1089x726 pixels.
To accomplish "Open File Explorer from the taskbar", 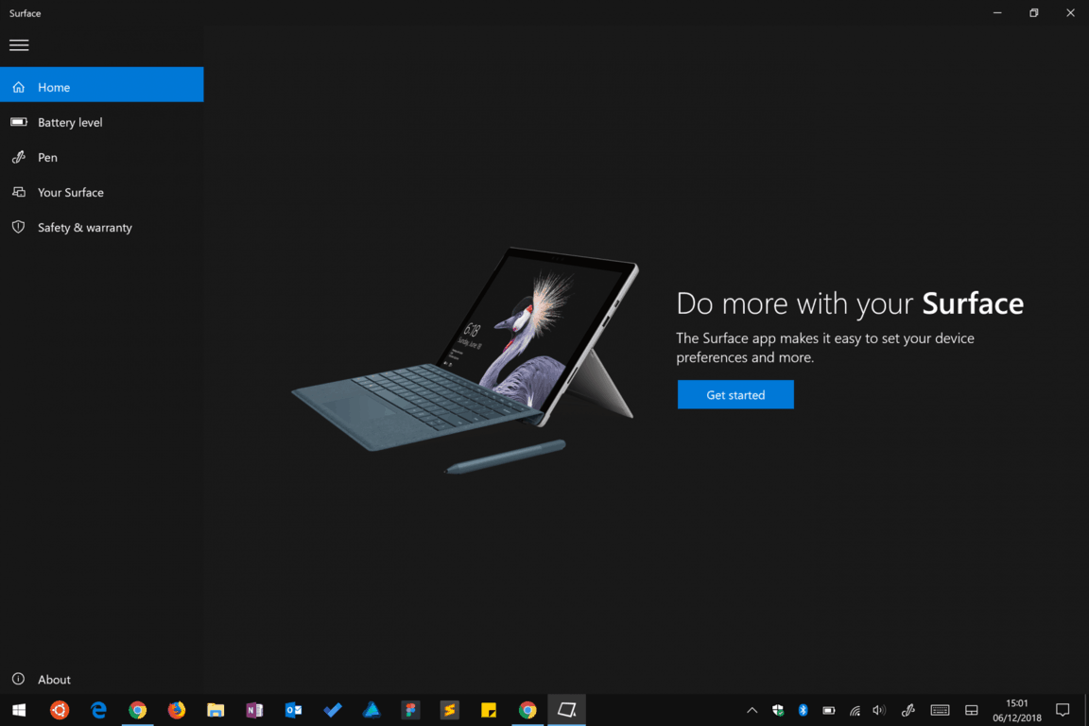I will 216,710.
